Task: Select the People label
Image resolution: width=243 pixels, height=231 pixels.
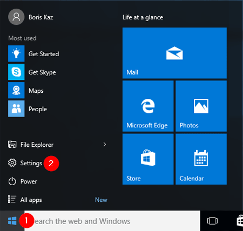Action: point(38,109)
